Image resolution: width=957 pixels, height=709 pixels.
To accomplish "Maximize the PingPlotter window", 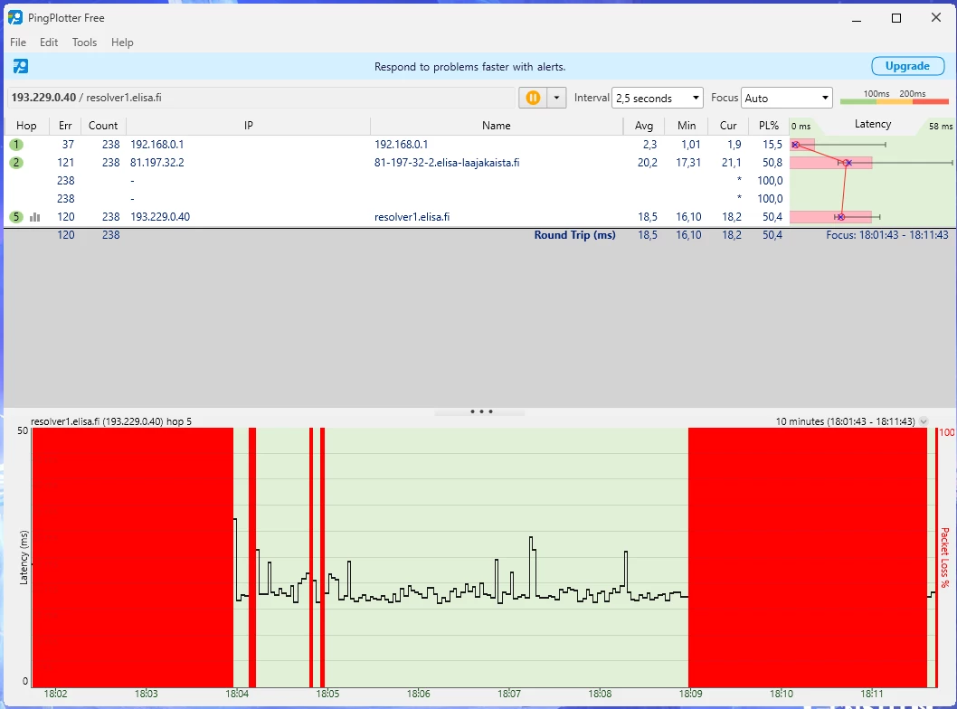I will [896, 18].
